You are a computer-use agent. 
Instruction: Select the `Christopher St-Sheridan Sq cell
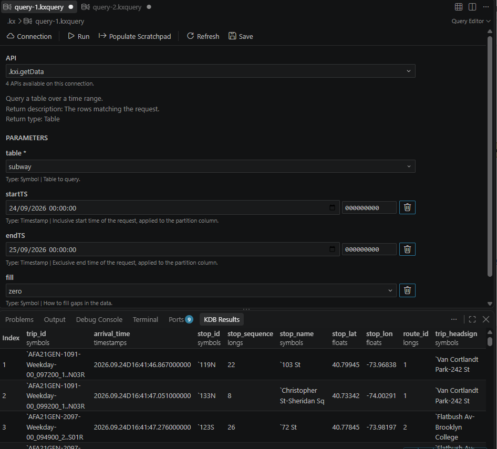coord(302,396)
